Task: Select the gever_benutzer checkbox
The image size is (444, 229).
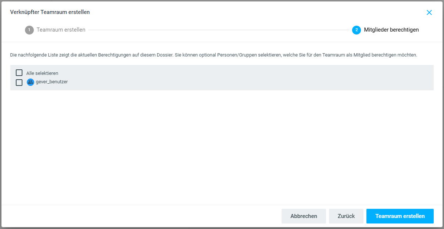Action: point(19,83)
